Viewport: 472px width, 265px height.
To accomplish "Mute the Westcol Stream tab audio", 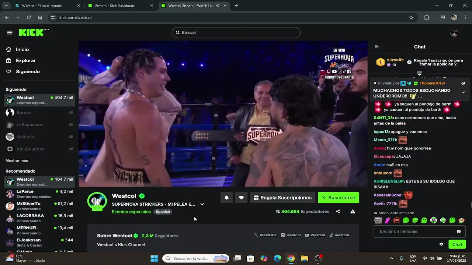I will pos(217,6).
